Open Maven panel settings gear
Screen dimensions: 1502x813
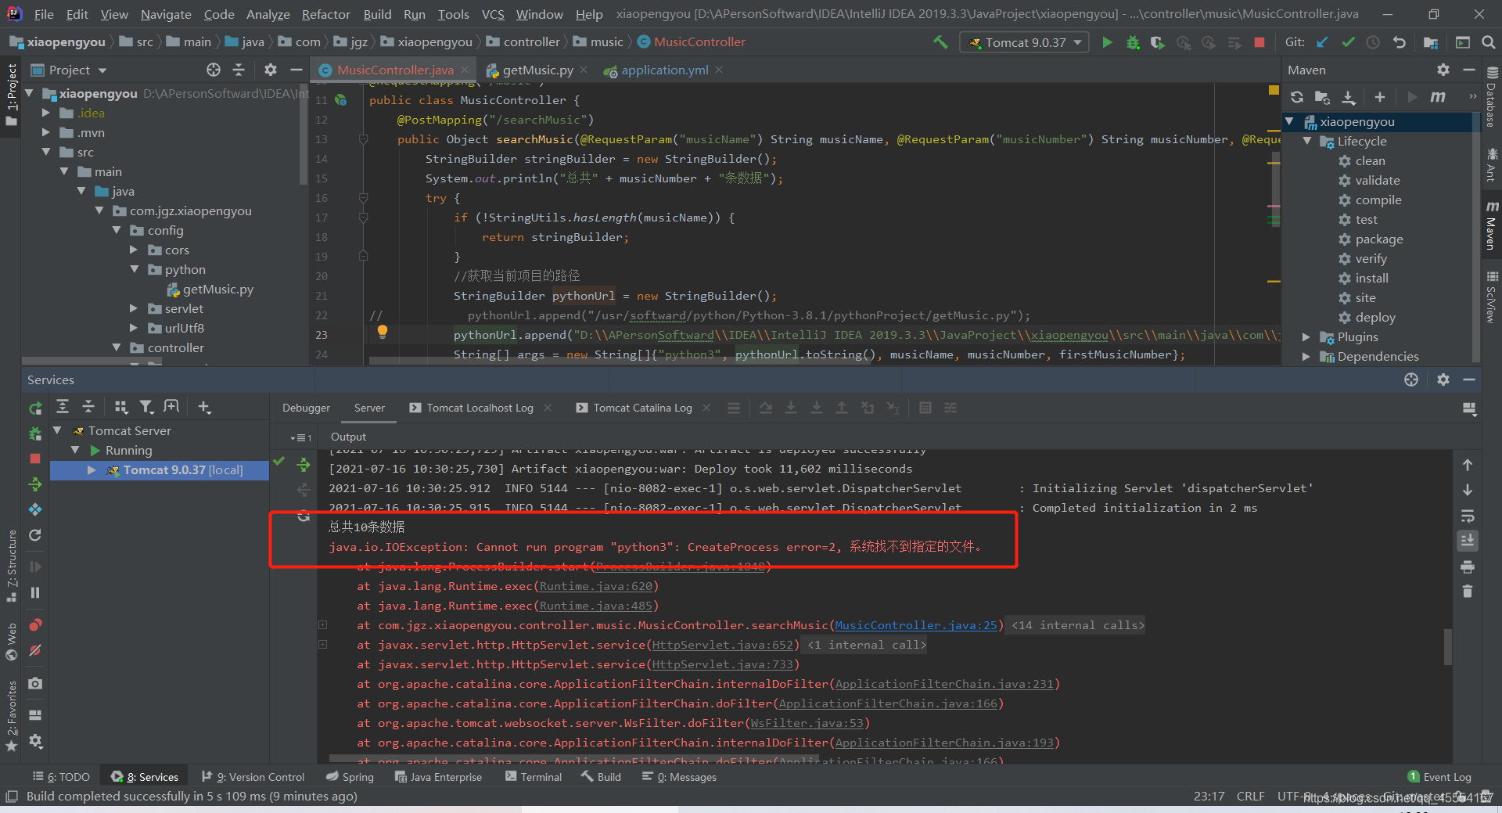1443,70
